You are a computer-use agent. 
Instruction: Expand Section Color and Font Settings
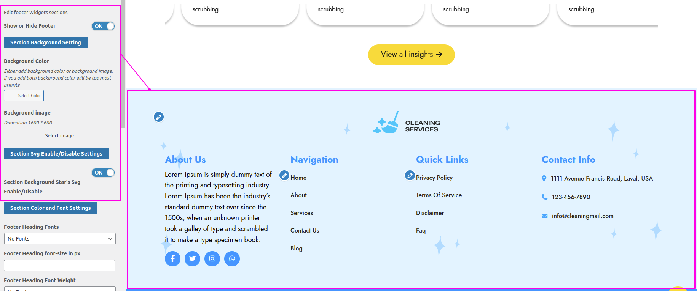51,208
